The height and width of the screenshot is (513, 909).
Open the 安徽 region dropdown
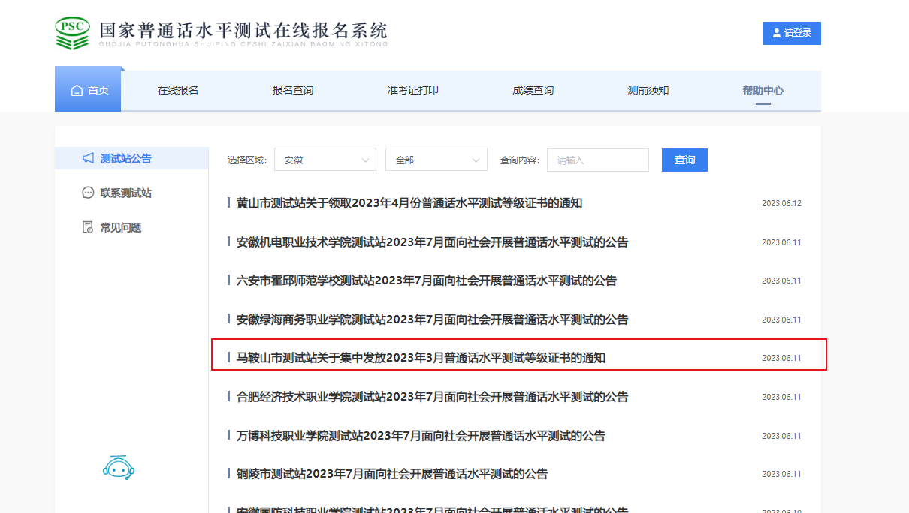point(325,160)
